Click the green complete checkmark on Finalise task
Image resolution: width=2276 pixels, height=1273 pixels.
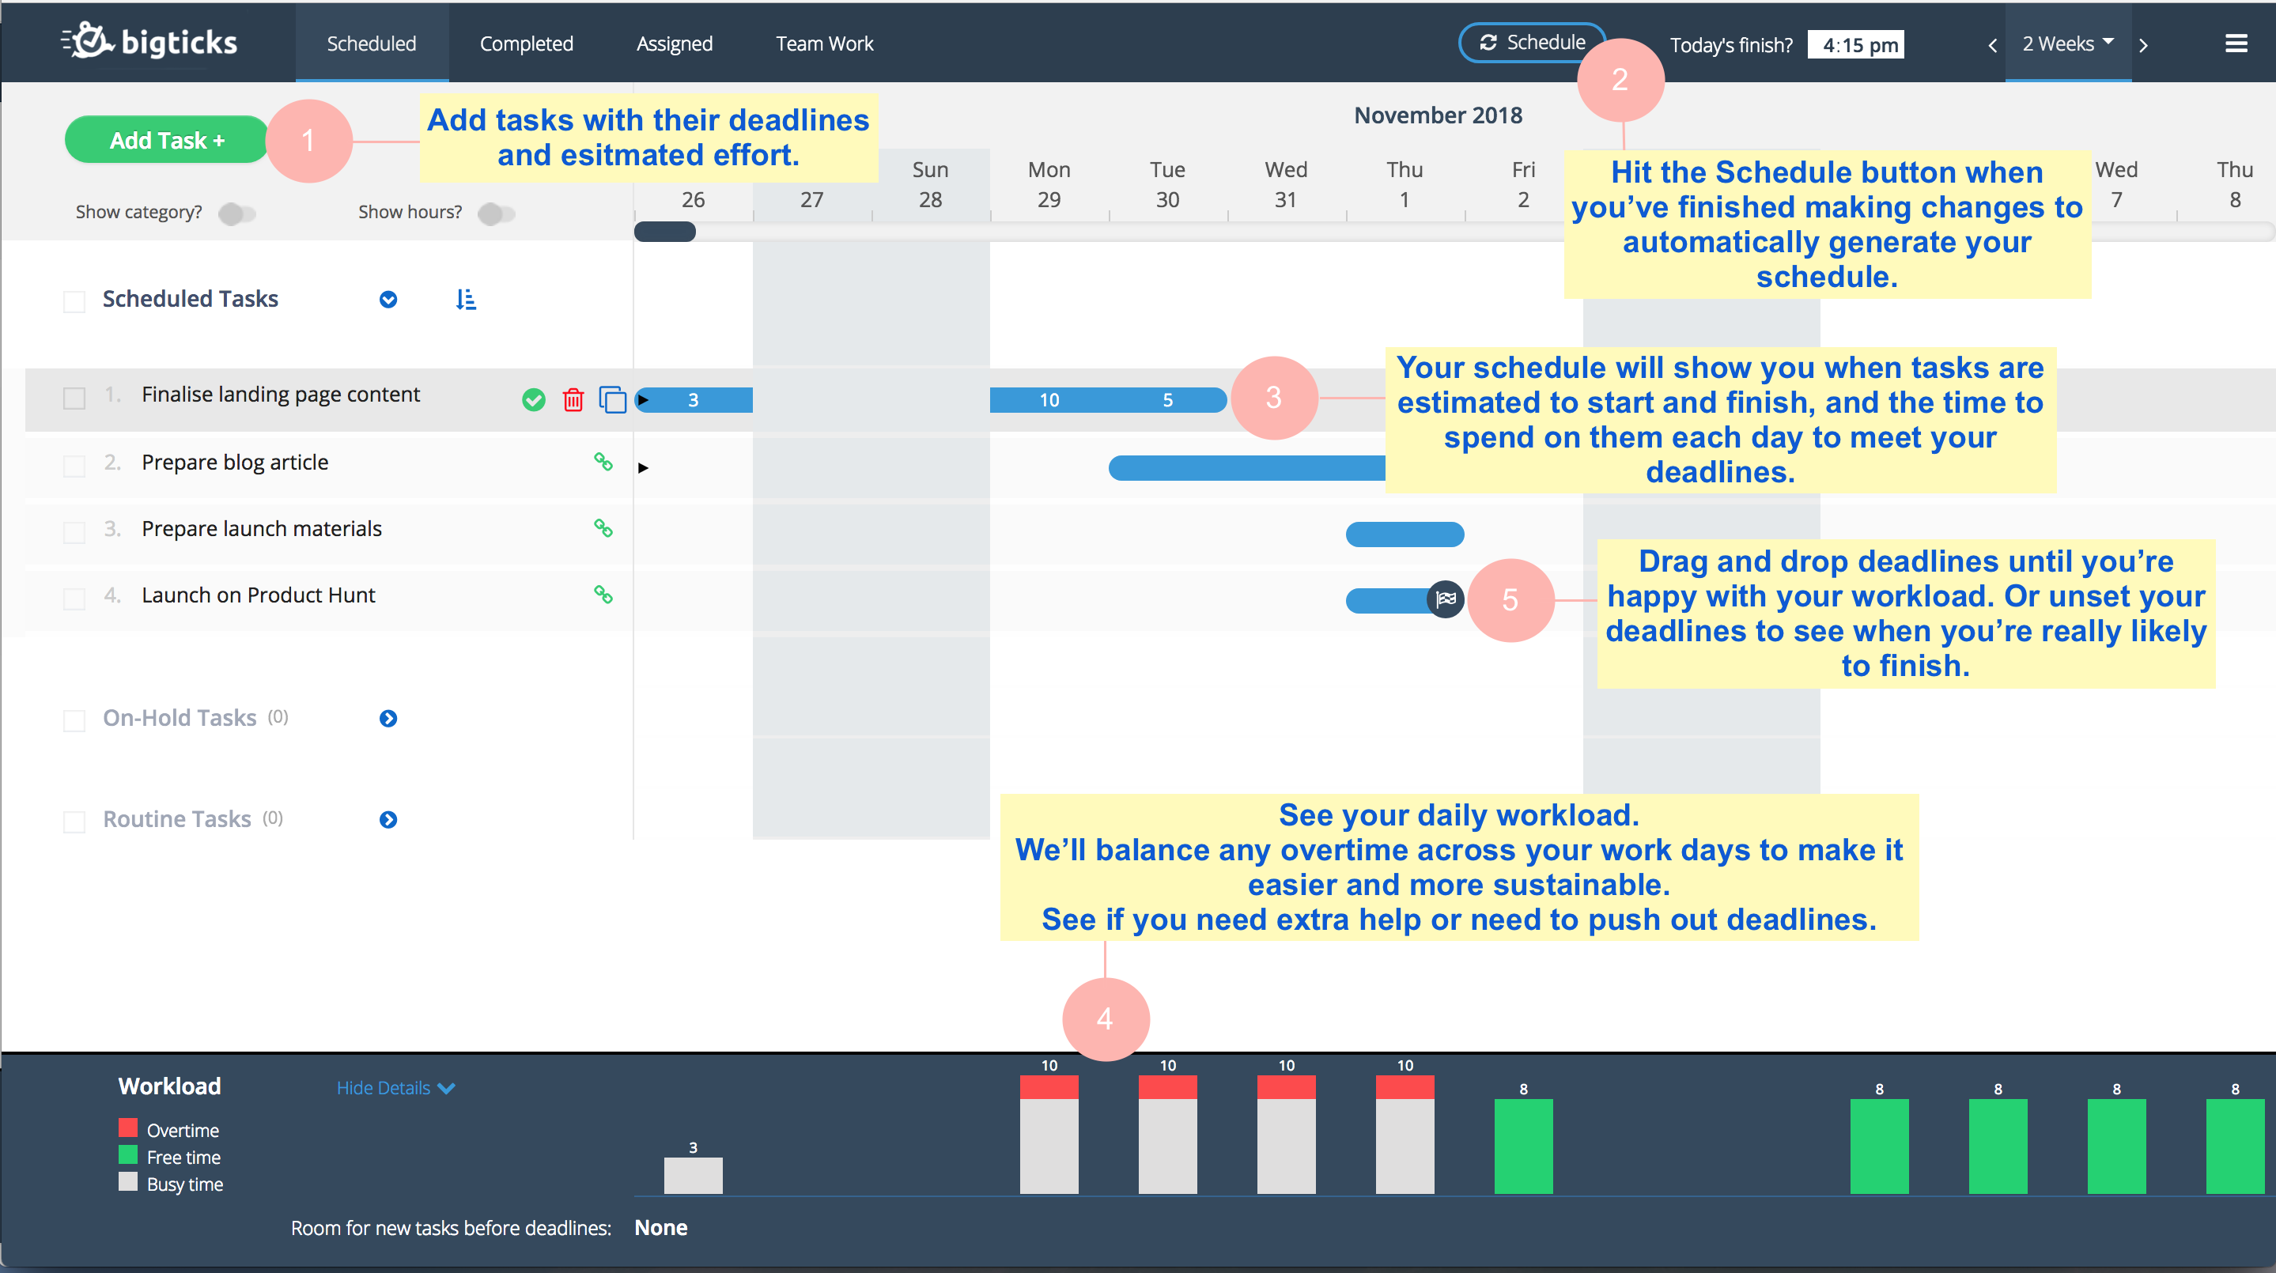click(534, 400)
